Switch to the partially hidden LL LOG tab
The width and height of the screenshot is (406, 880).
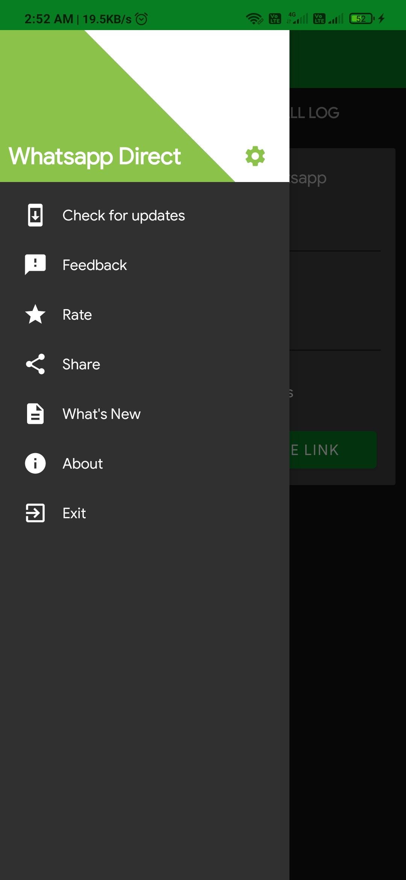tap(314, 113)
